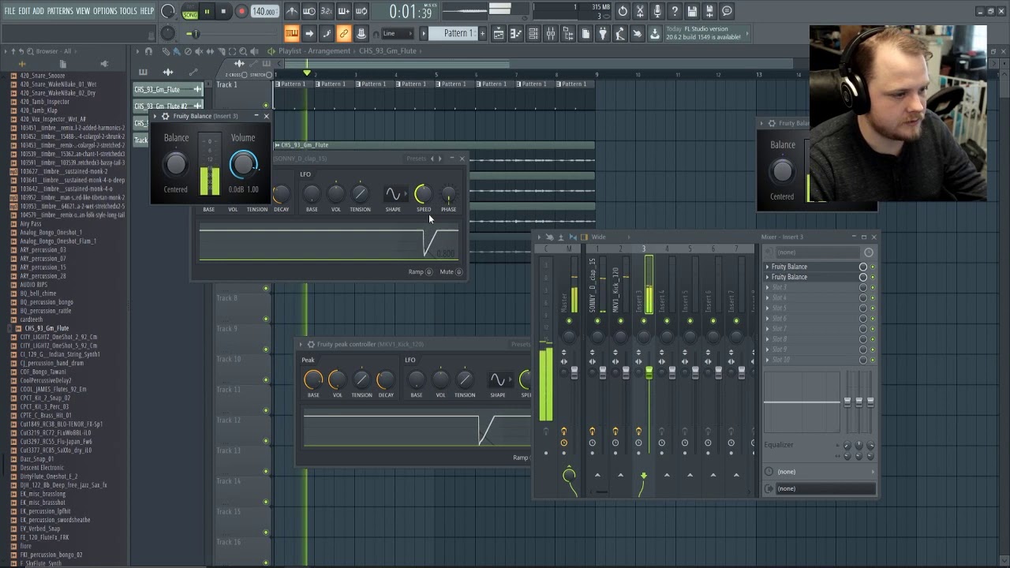Toggle countdown before recording icon

coord(326,11)
